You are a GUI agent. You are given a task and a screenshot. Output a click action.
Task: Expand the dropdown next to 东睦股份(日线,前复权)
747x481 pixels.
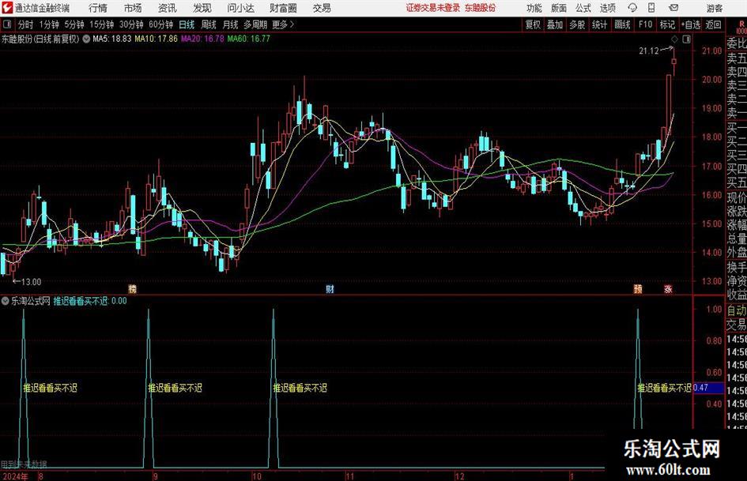point(86,39)
